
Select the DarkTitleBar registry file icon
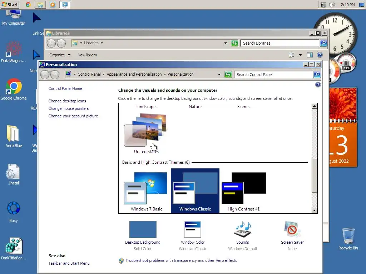(14, 249)
